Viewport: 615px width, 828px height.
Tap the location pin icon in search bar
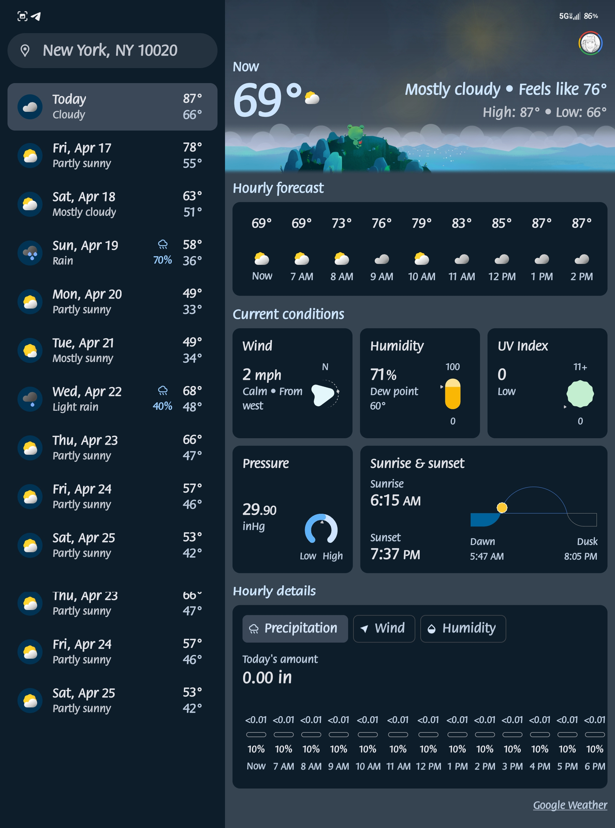click(25, 50)
